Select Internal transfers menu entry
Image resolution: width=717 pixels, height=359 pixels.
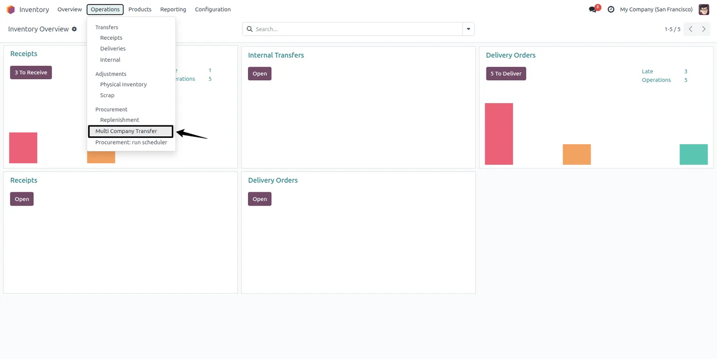(110, 60)
